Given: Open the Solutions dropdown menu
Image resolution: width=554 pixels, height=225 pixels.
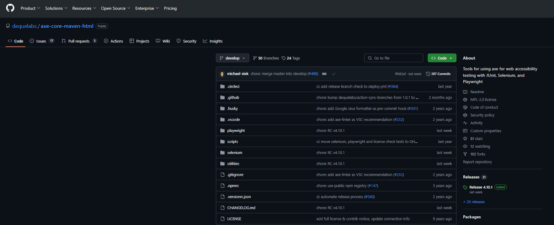Looking at the screenshot, I should pos(56,8).
